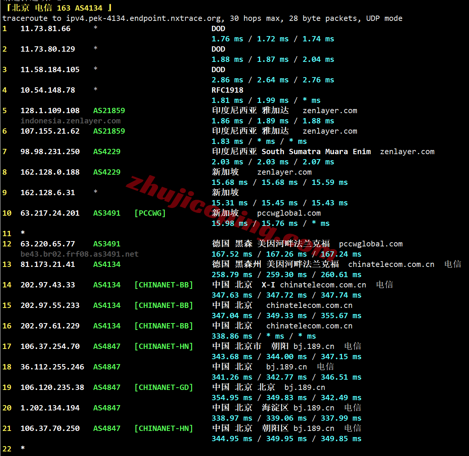The image size is (469, 456).
Task: Click the be43.br02.frf08.as3491.net hostname
Action: (80, 254)
